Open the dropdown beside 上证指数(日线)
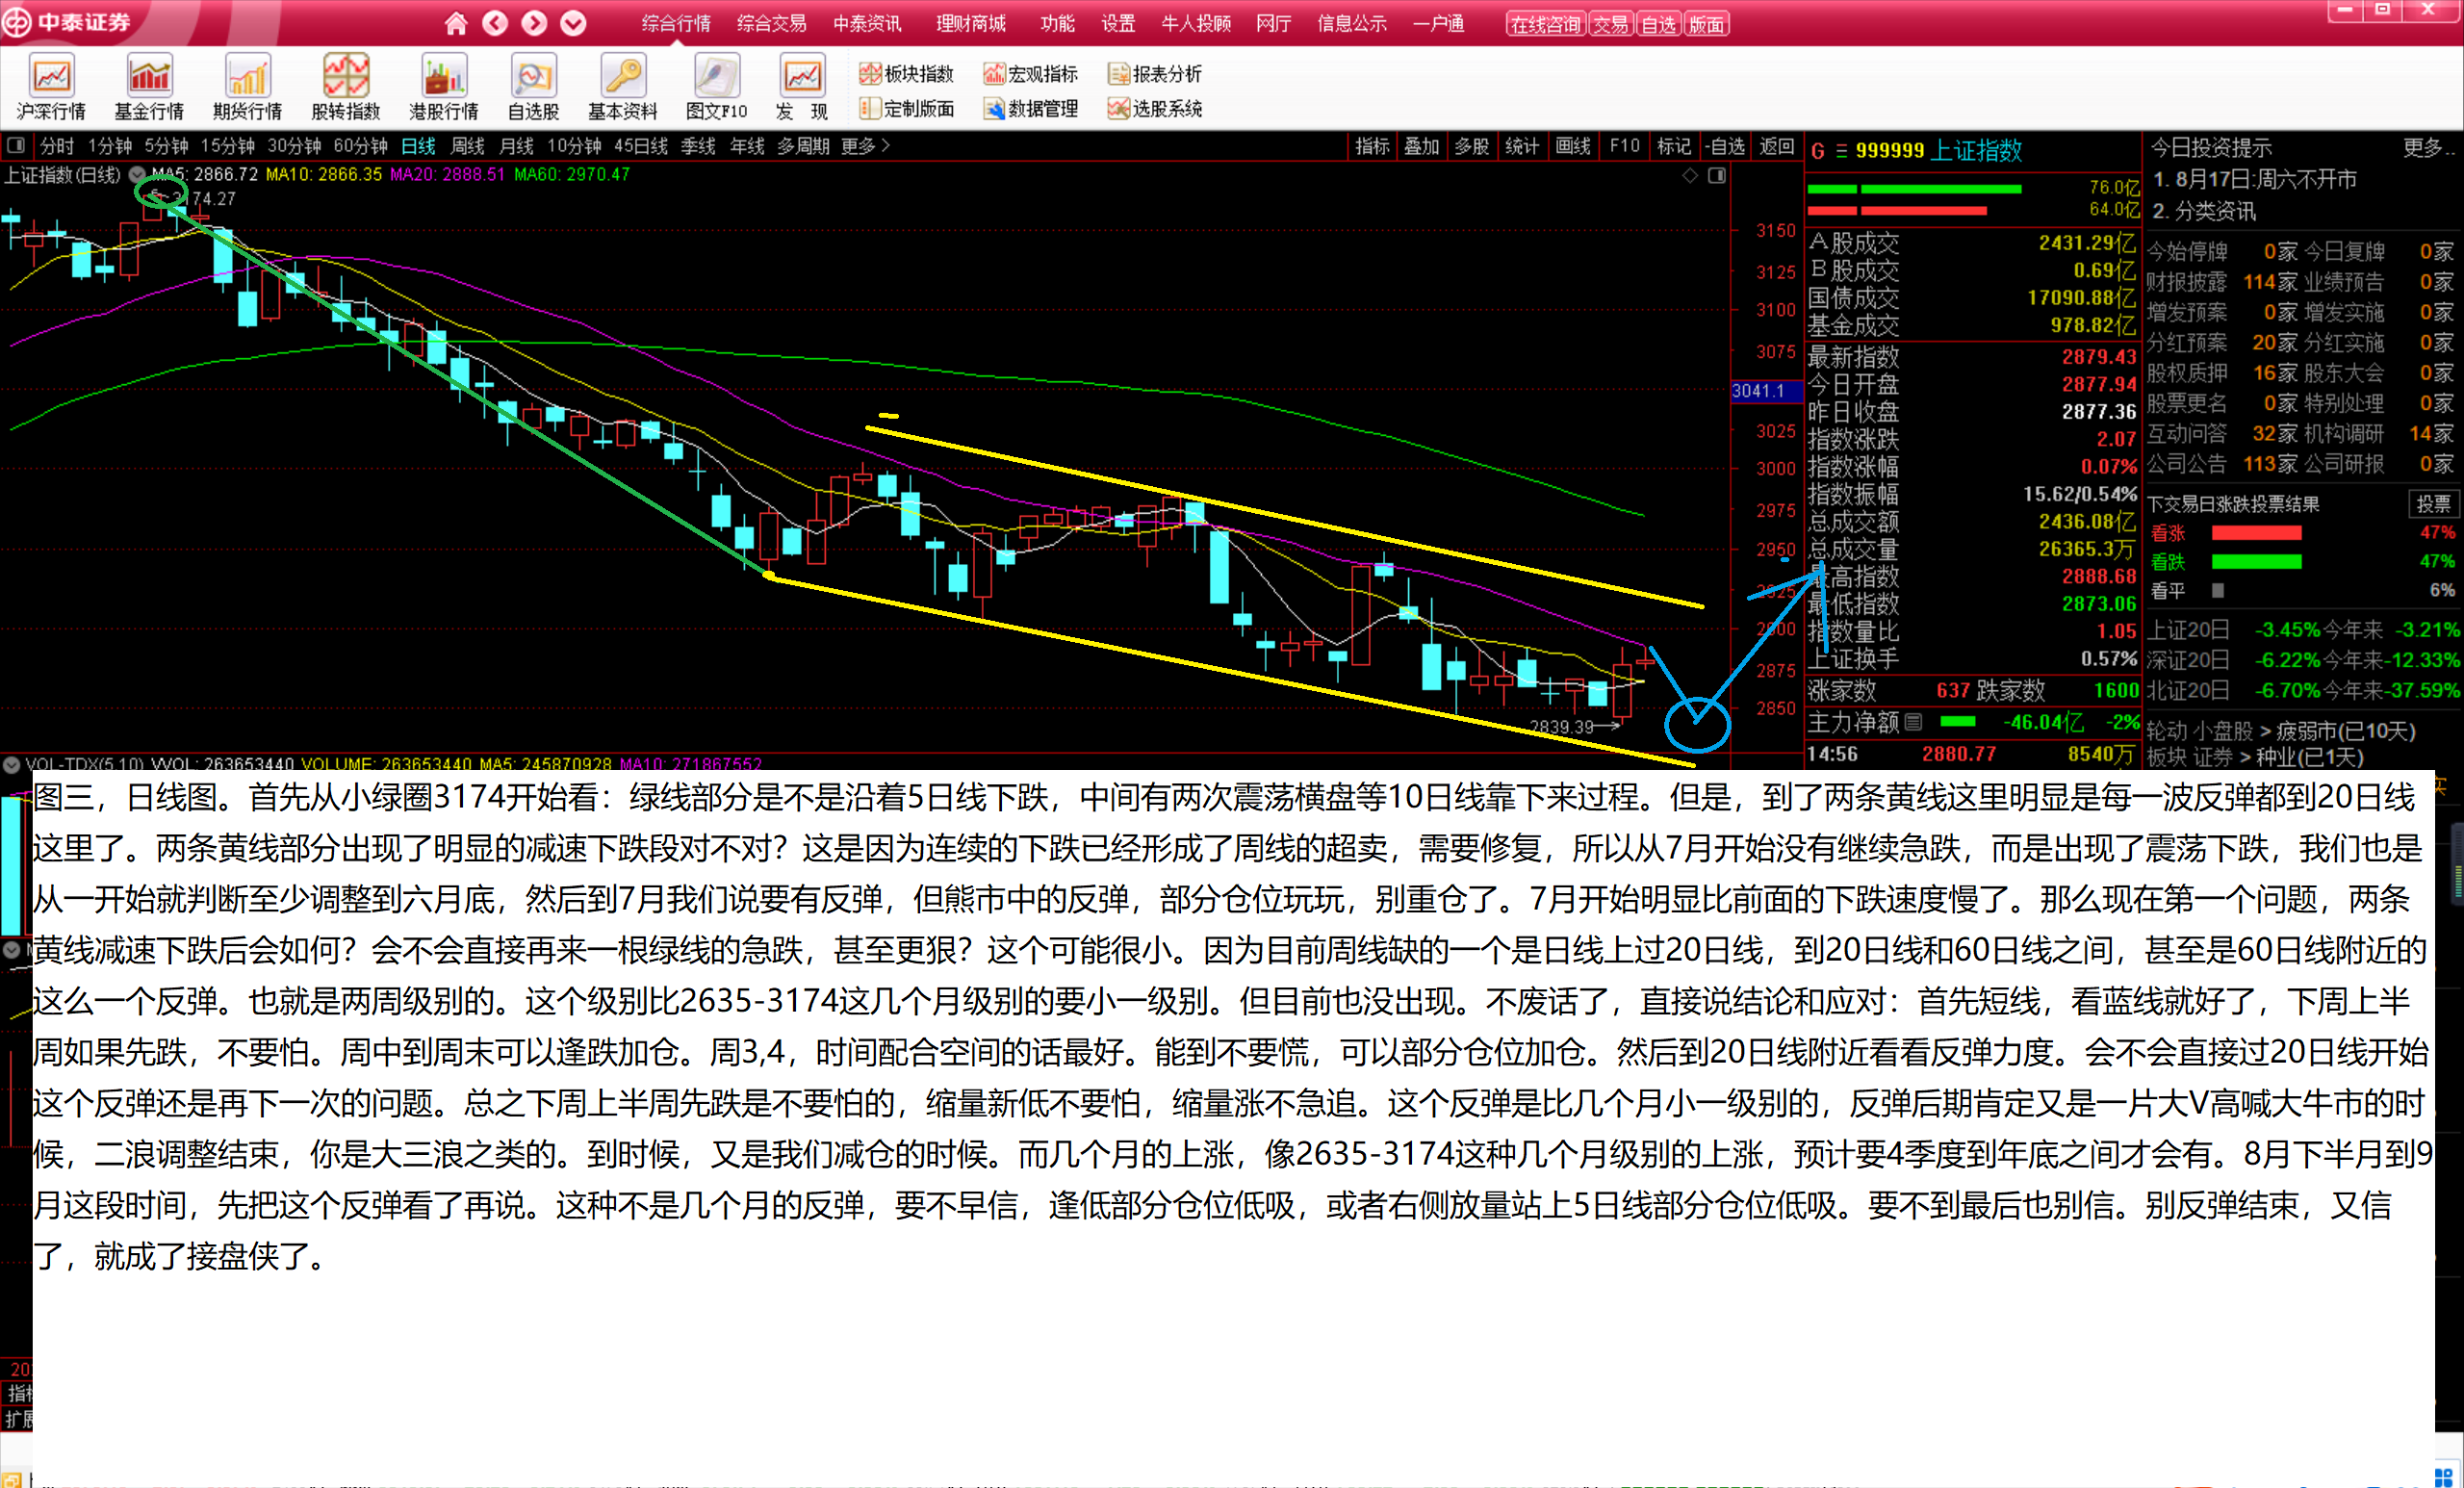 137,175
